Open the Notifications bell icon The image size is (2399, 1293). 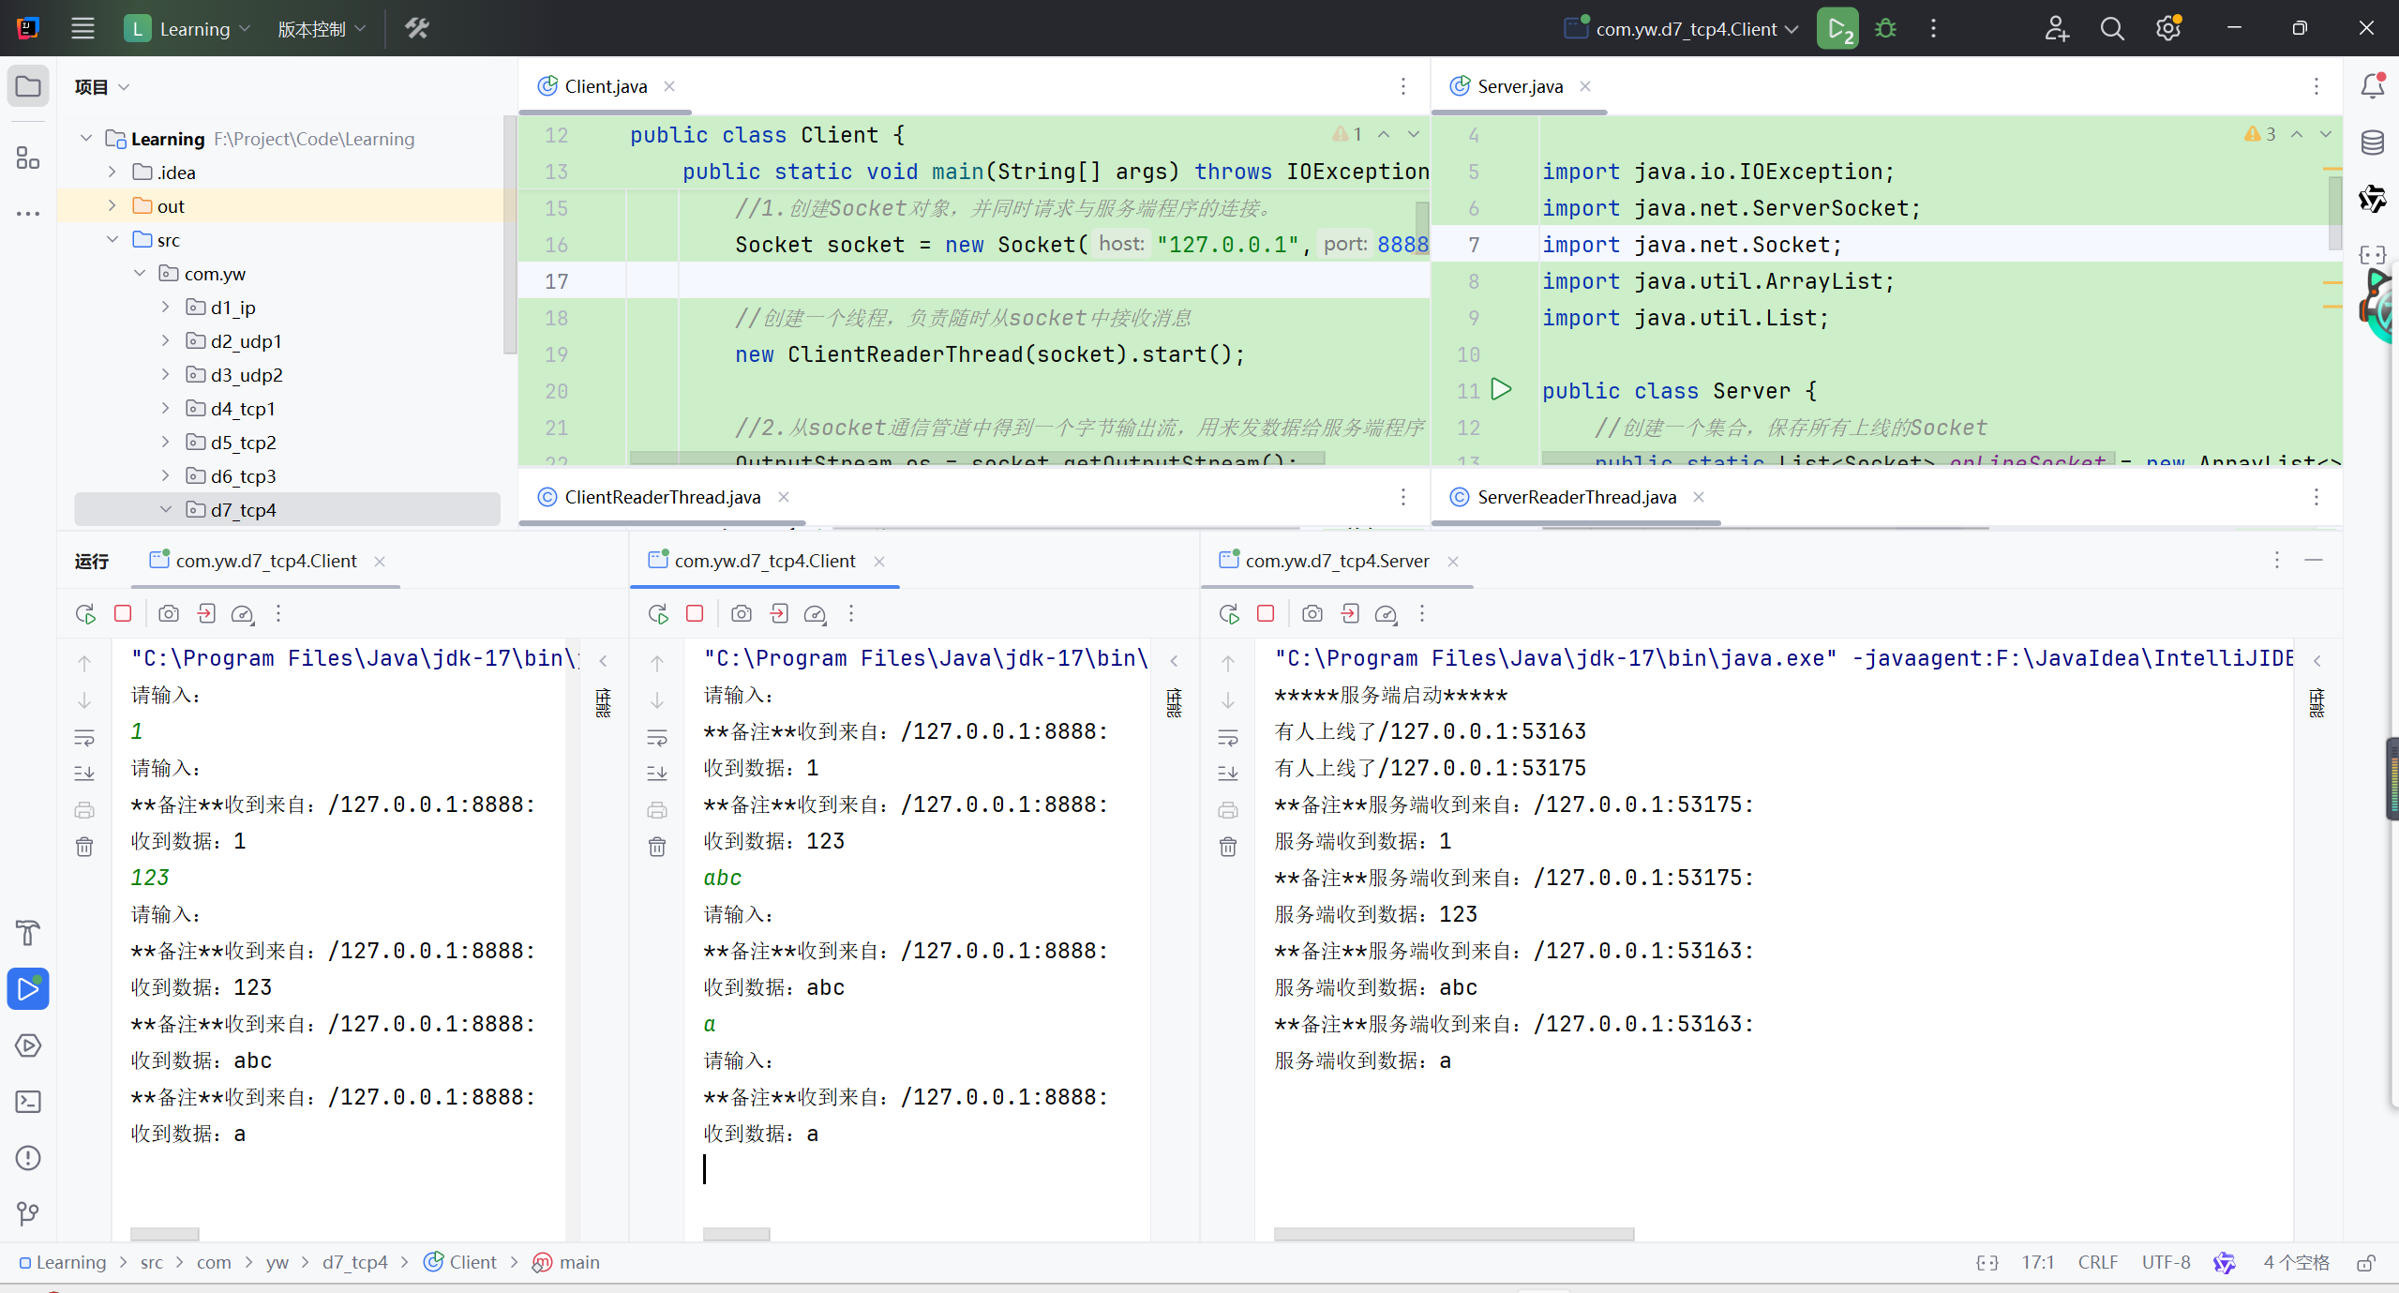click(2372, 86)
